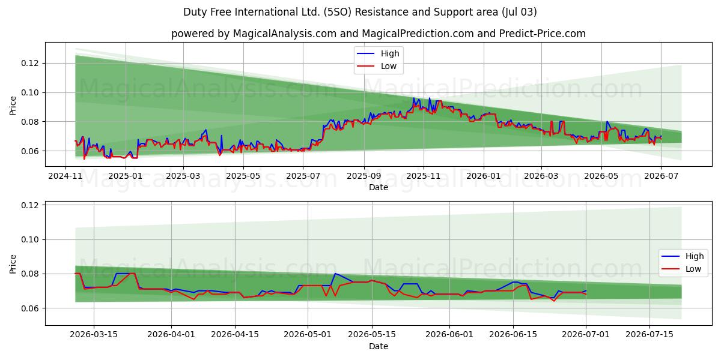Click the '2026-06-01' label on bottom chart
Viewport: 721px width, 360px height.
pos(449,335)
